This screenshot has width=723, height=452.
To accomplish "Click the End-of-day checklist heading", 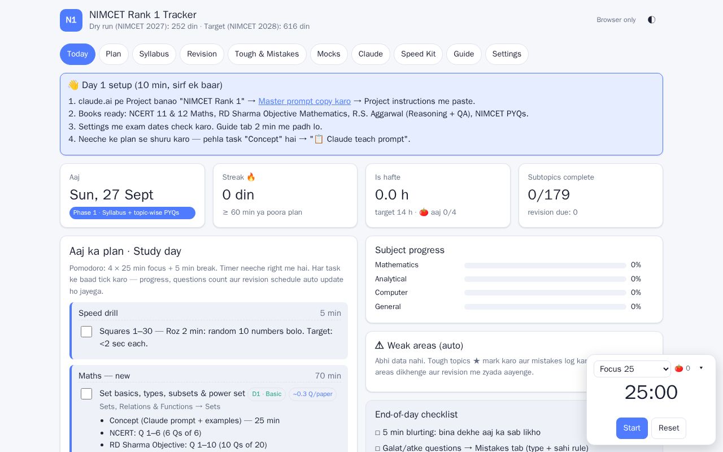I will [416, 415].
